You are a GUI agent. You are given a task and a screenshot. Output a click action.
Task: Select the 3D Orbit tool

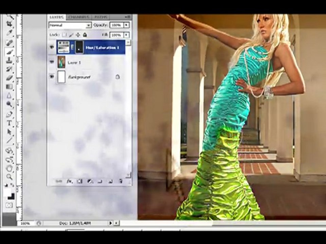click(x=10, y=159)
